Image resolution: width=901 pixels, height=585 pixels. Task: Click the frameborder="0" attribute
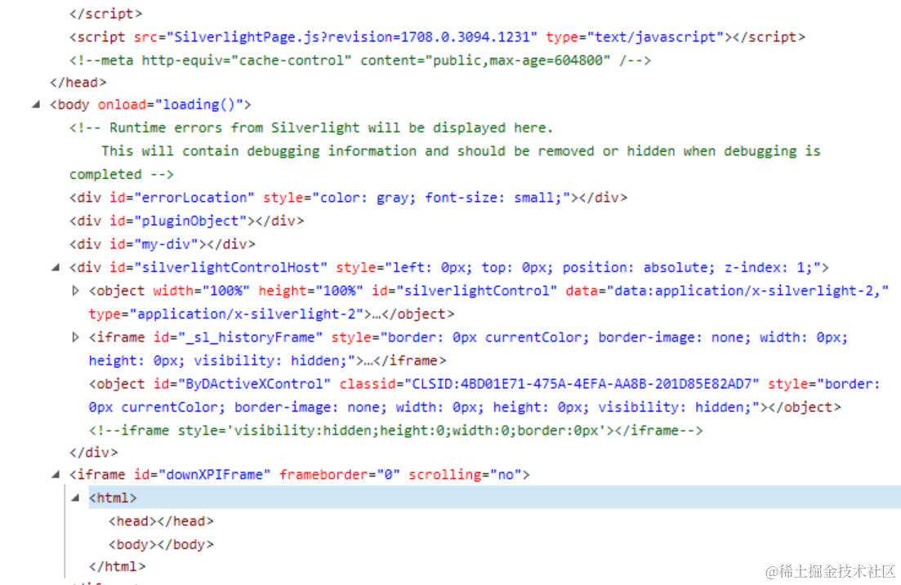click(x=340, y=475)
